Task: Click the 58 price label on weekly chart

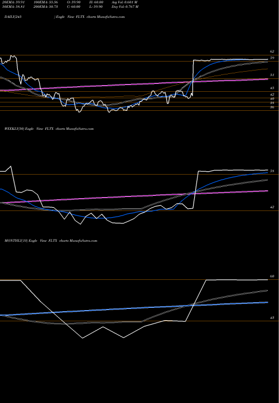Action: (x=272, y=171)
